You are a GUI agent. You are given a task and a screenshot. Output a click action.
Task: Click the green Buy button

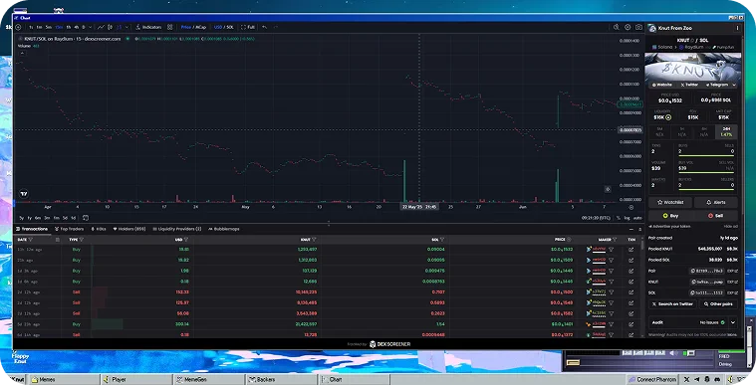tap(670, 216)
